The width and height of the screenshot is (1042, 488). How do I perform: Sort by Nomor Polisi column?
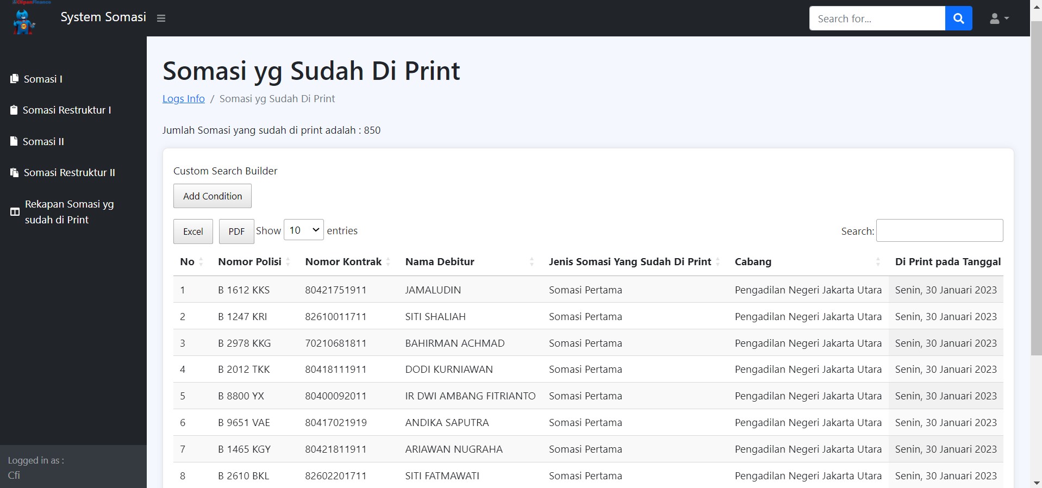pyautogui.click(x=255, y=262)
